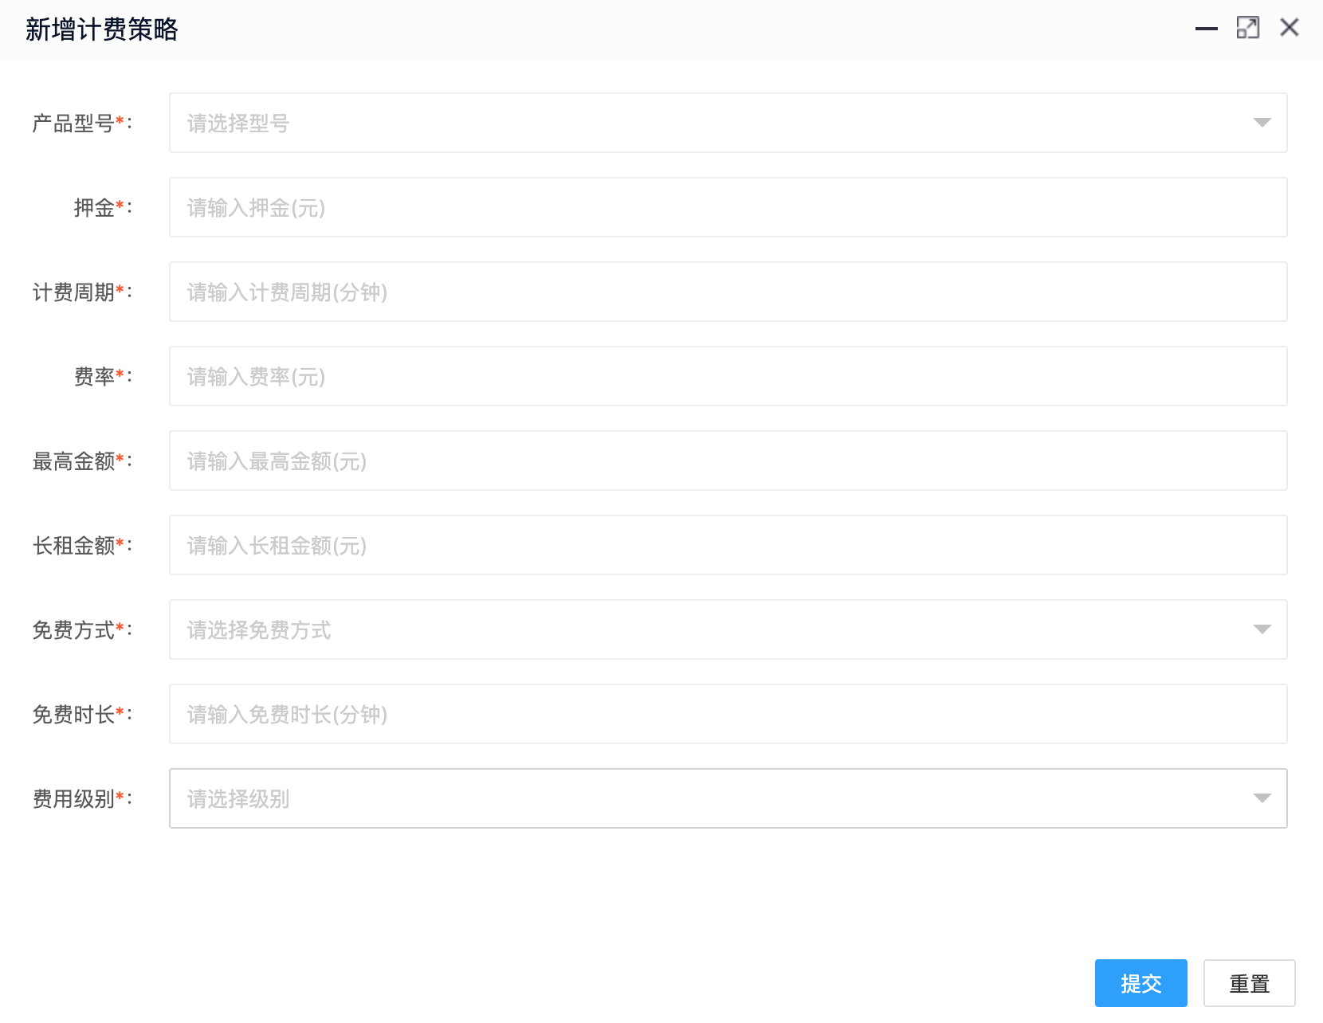Click the 免费方式 field label
This screenshot has width=1323, height=1023.
coord(82,630)
